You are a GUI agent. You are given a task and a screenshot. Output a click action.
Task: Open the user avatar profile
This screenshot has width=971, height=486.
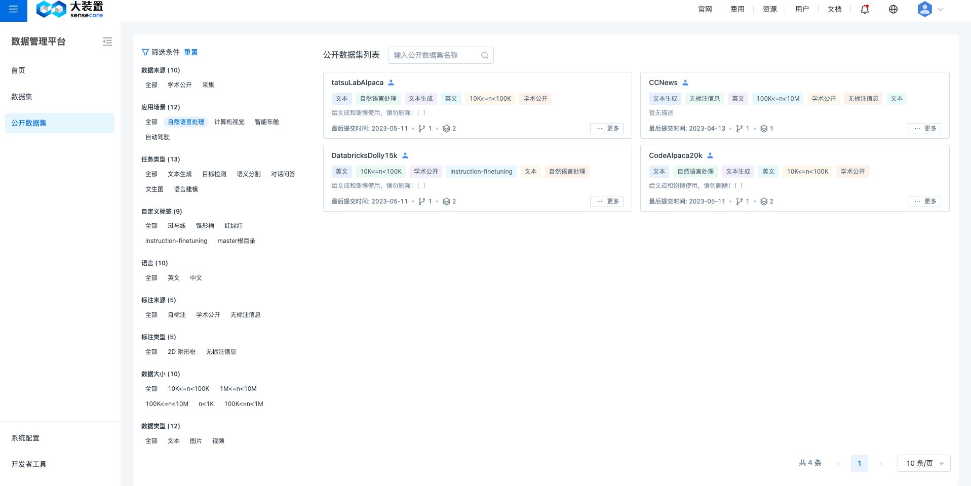pyautogui.click(x=924, y=9)
